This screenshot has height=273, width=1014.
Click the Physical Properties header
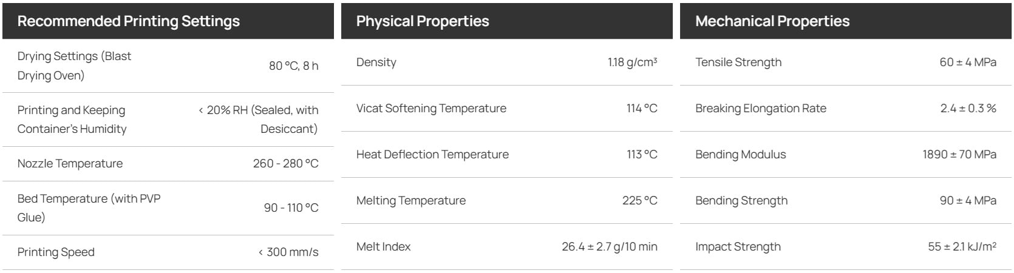[423, 21]
